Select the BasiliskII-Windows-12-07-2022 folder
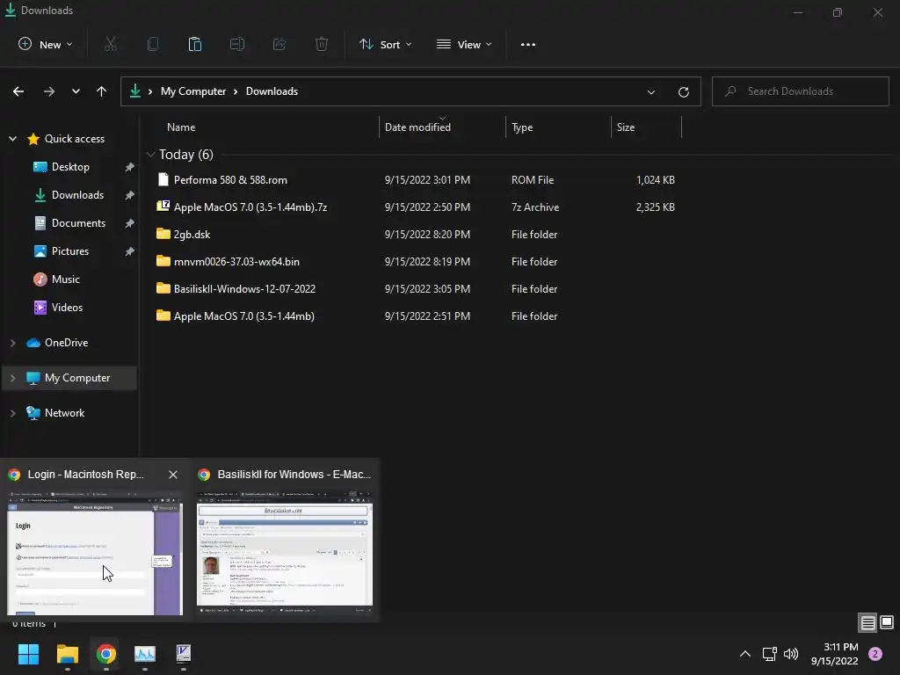Screen dimensions: 900x675 [244, 288]
